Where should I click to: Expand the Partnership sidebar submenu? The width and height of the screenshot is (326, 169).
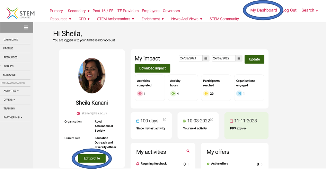pyautogui.click(x=13, y=118)
